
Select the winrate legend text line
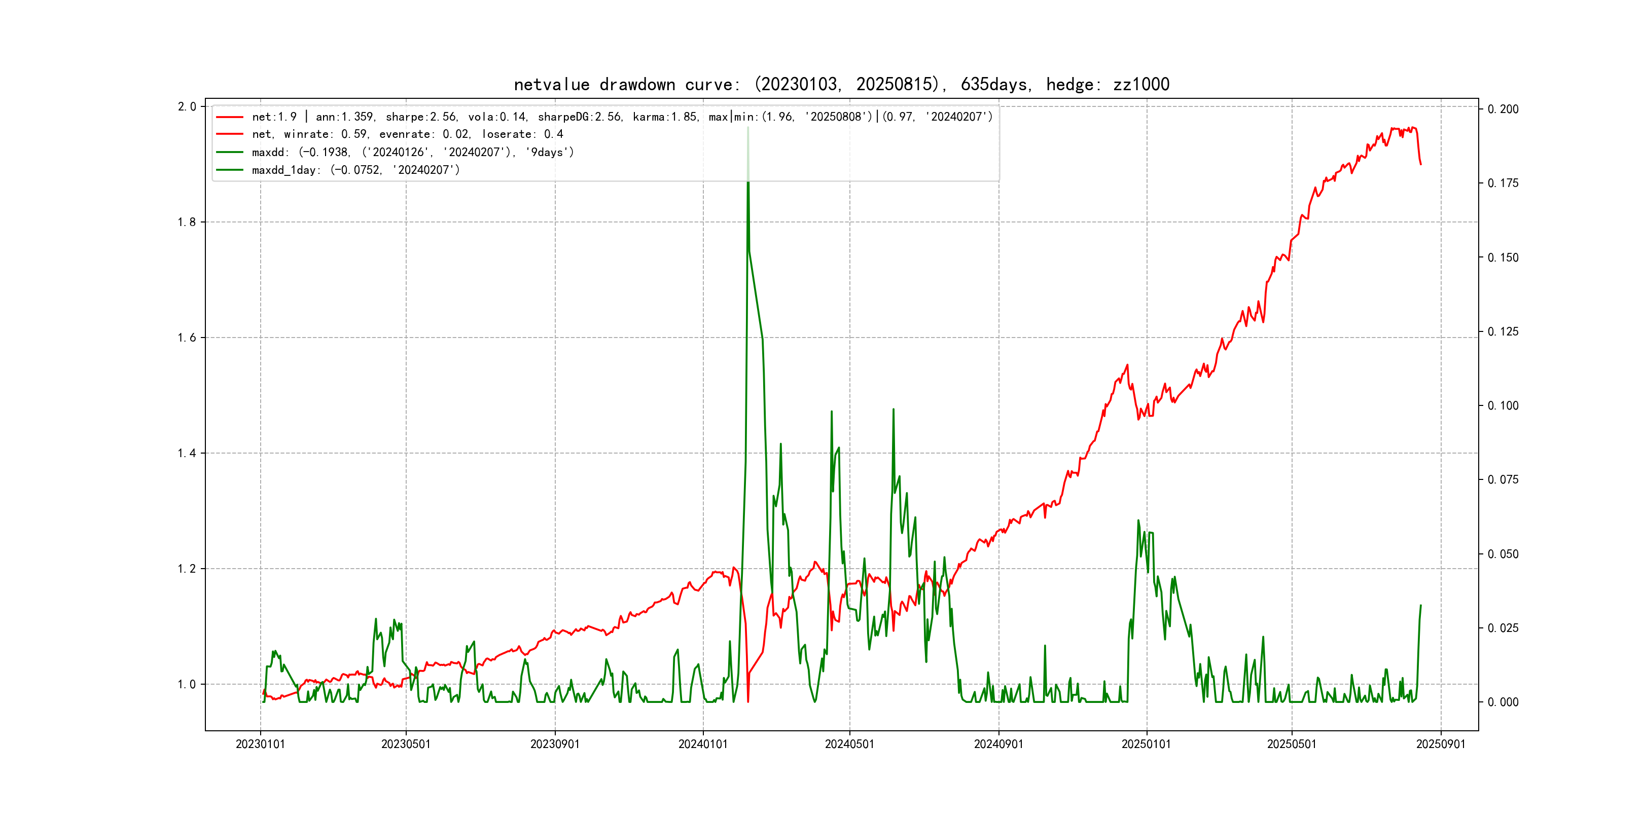(408, 134)
